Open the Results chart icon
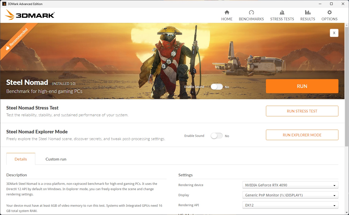349x215 pixels. click(307, 12)
